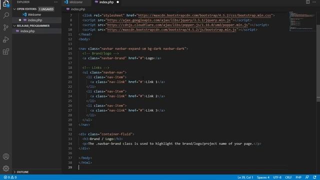Click PHP language mode selector

click(x=298, y=177)
